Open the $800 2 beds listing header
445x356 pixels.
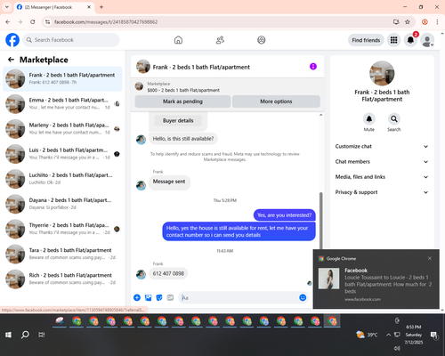click(227, 87)
